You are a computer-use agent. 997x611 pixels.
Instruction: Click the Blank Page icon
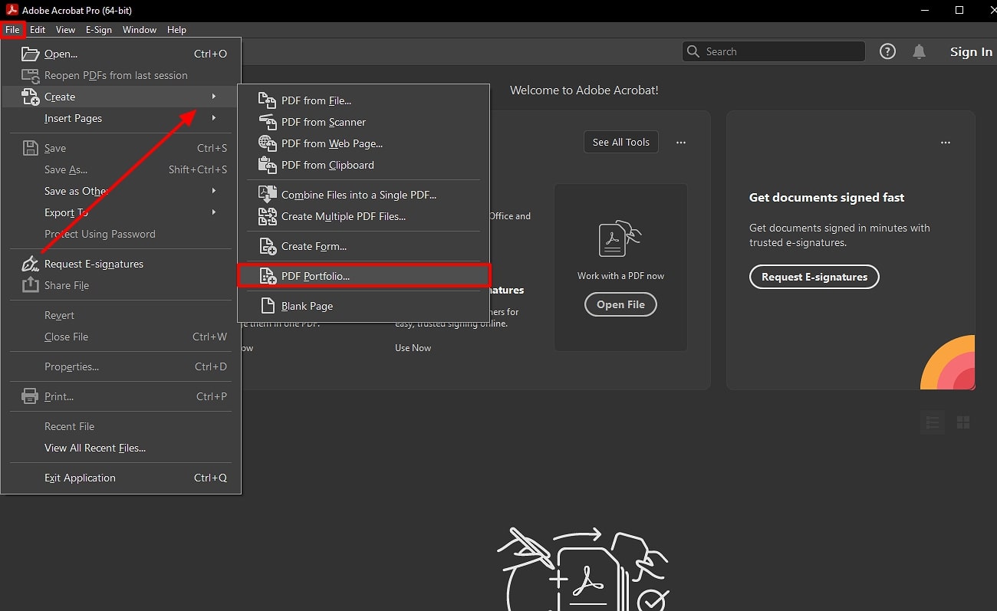tap(267, 306)
